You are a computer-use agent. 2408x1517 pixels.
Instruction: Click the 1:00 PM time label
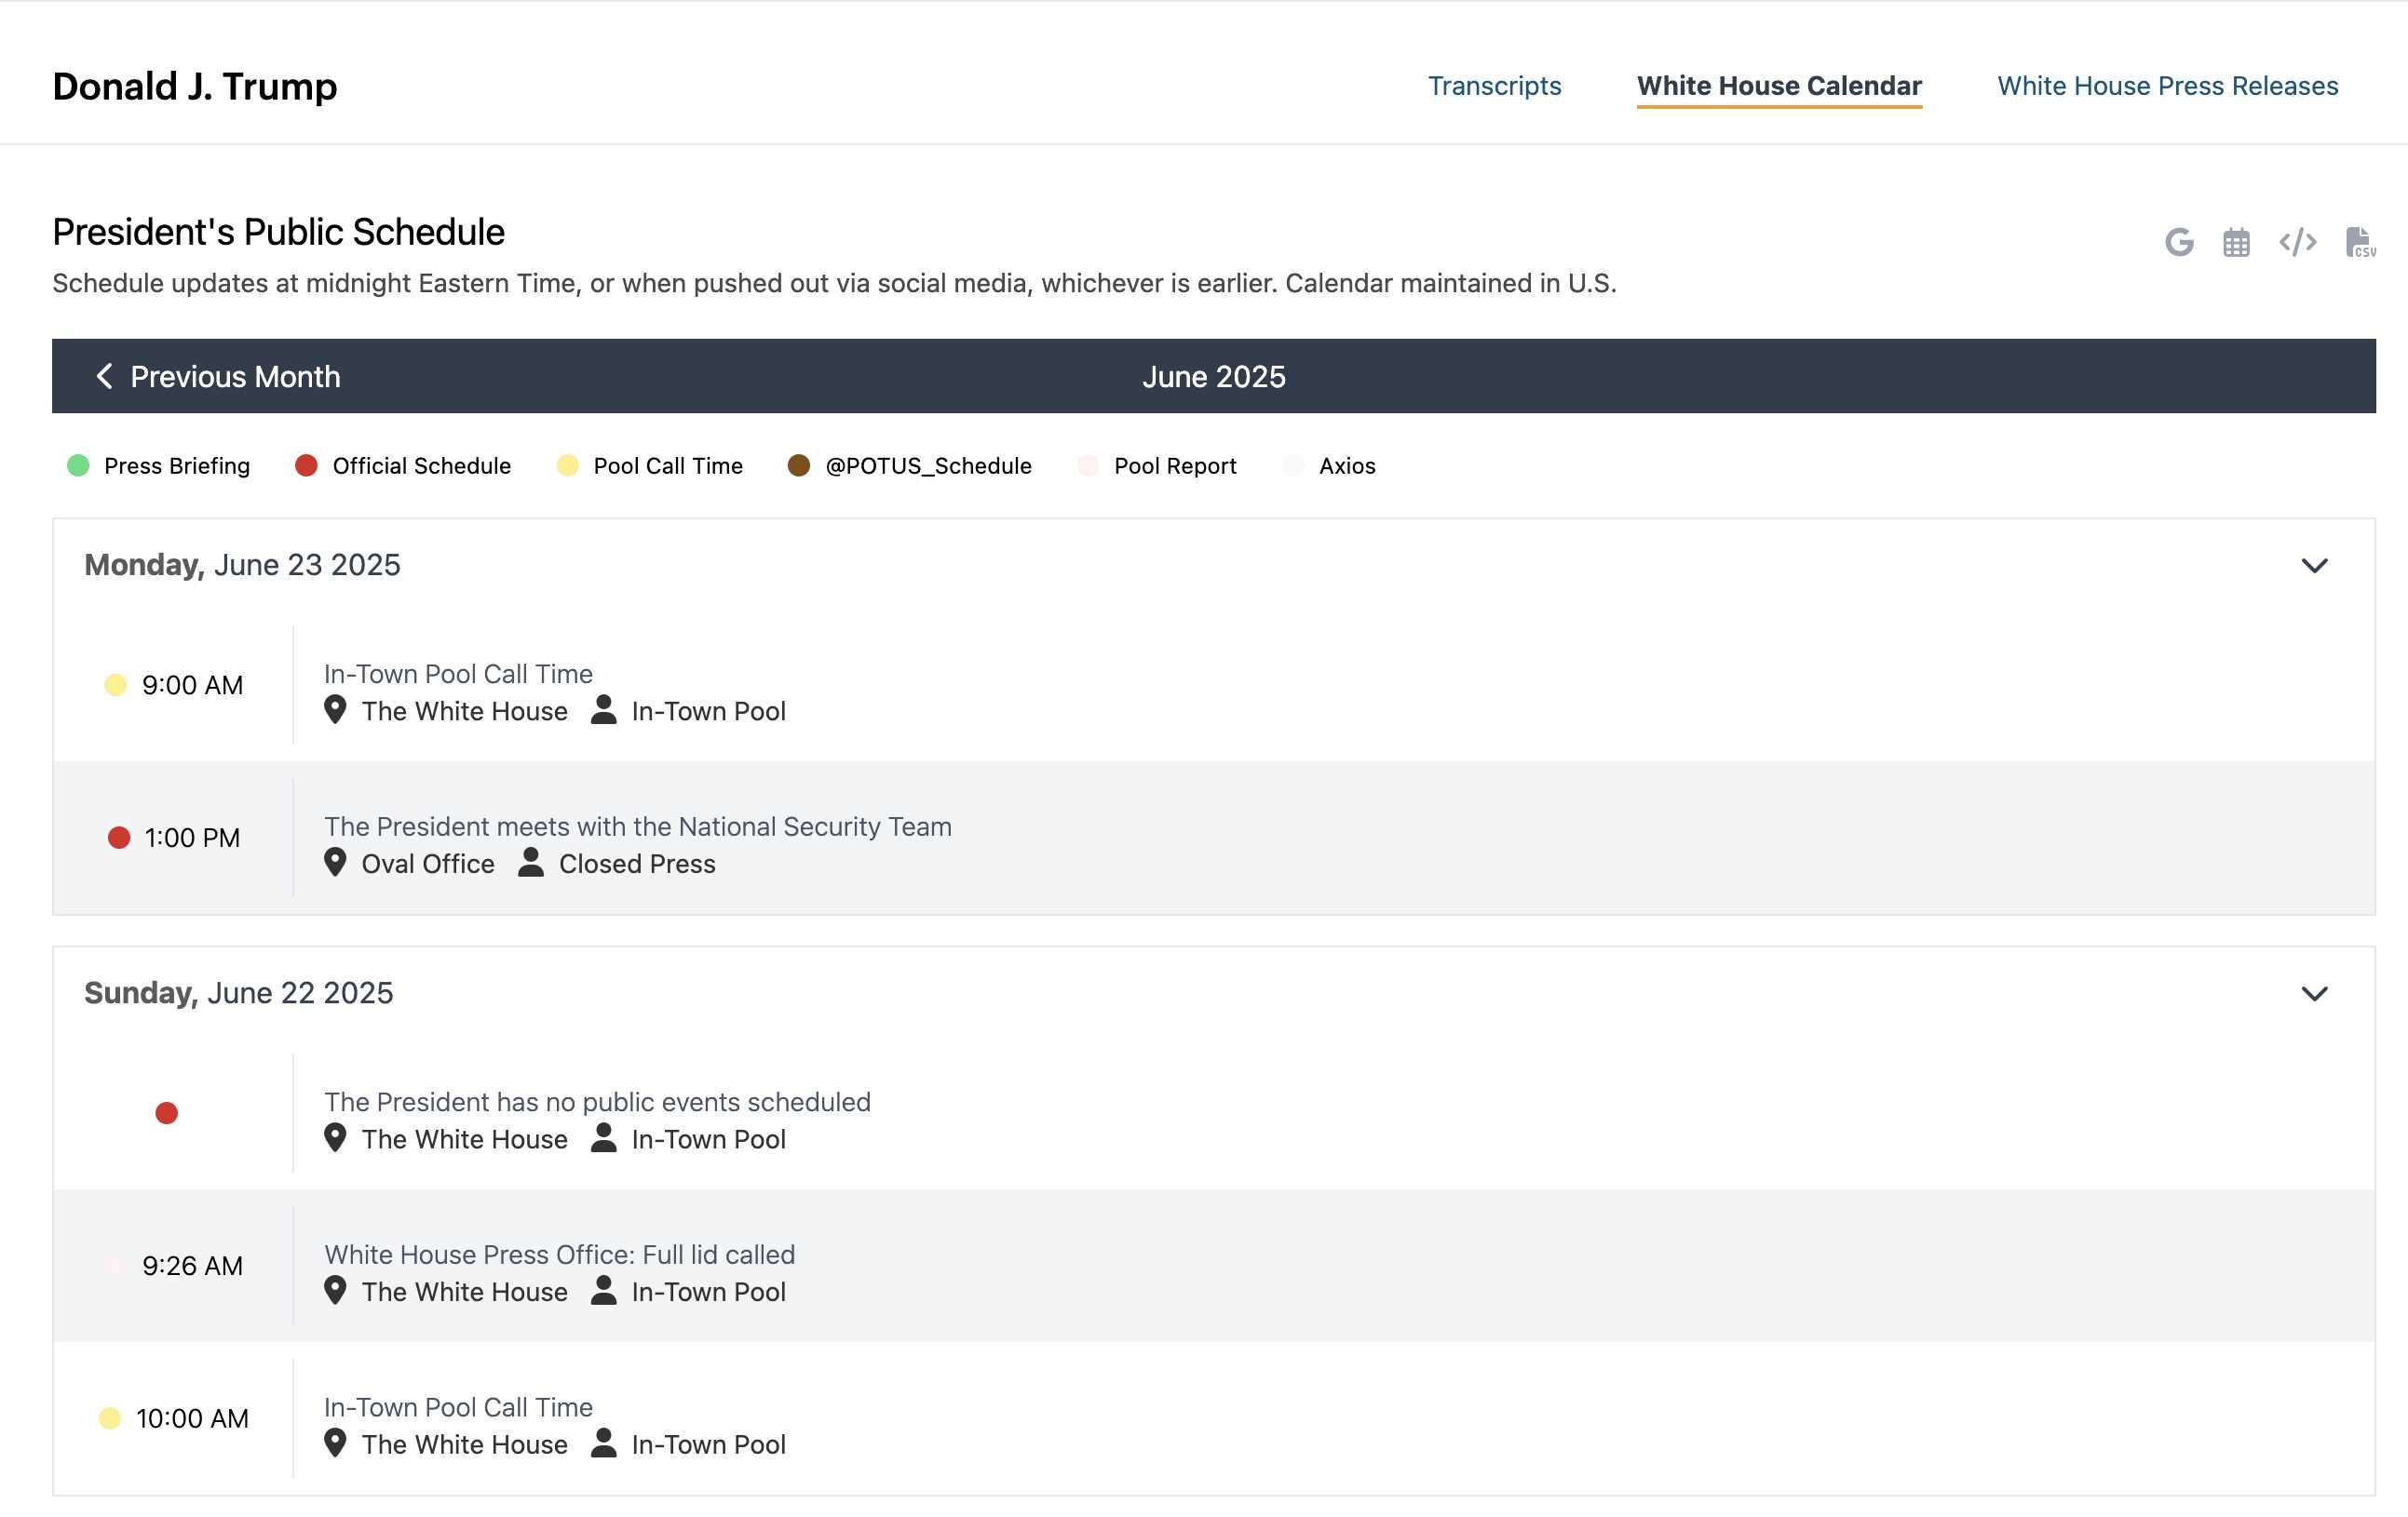coord(192,838)
